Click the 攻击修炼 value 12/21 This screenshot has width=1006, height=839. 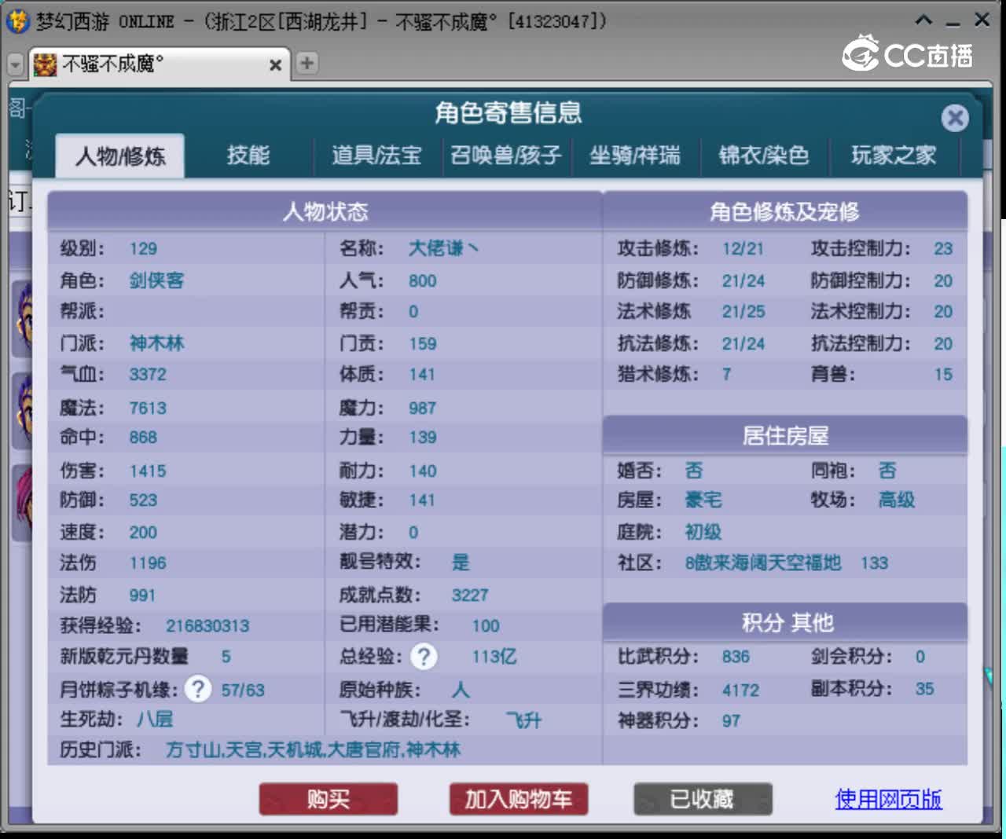743,249
